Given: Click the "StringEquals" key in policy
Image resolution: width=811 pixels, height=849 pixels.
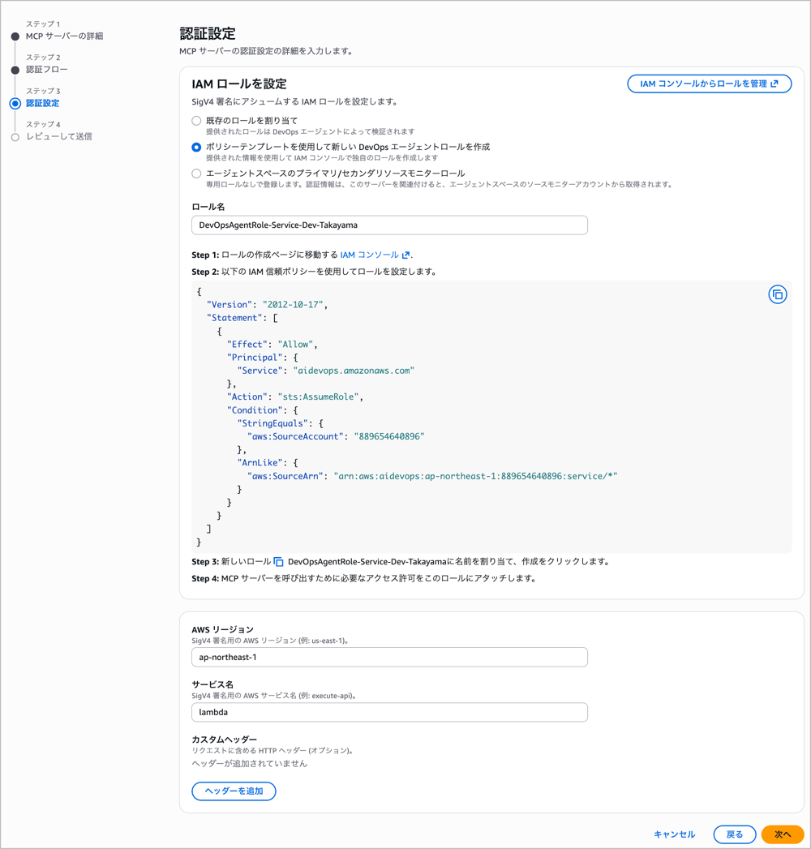Looking at the screenshot, I should [x=272, y=423].
